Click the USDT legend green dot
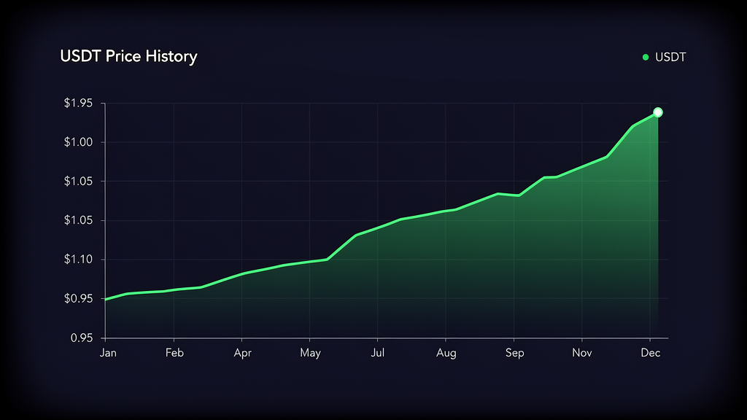747x420 pixels. click(x=646, y=57)
